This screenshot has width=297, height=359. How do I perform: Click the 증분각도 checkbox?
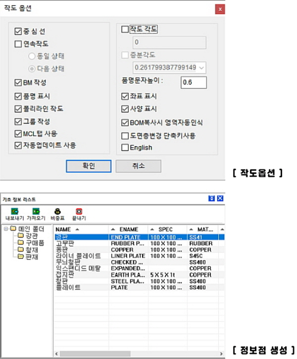(125, 55)
